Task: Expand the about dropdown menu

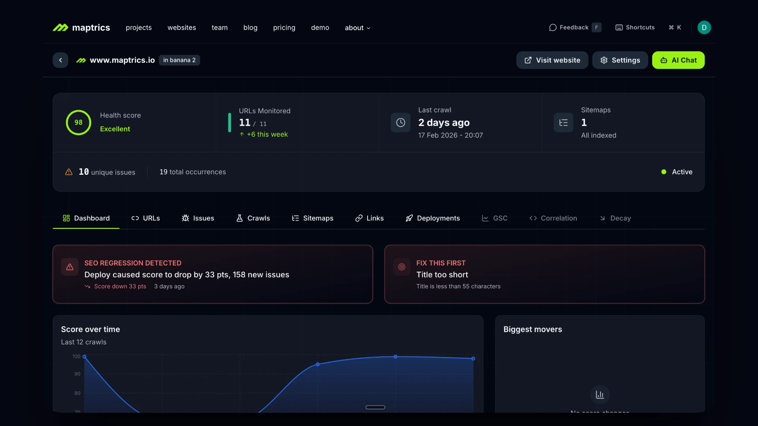Action: (357, 28)
